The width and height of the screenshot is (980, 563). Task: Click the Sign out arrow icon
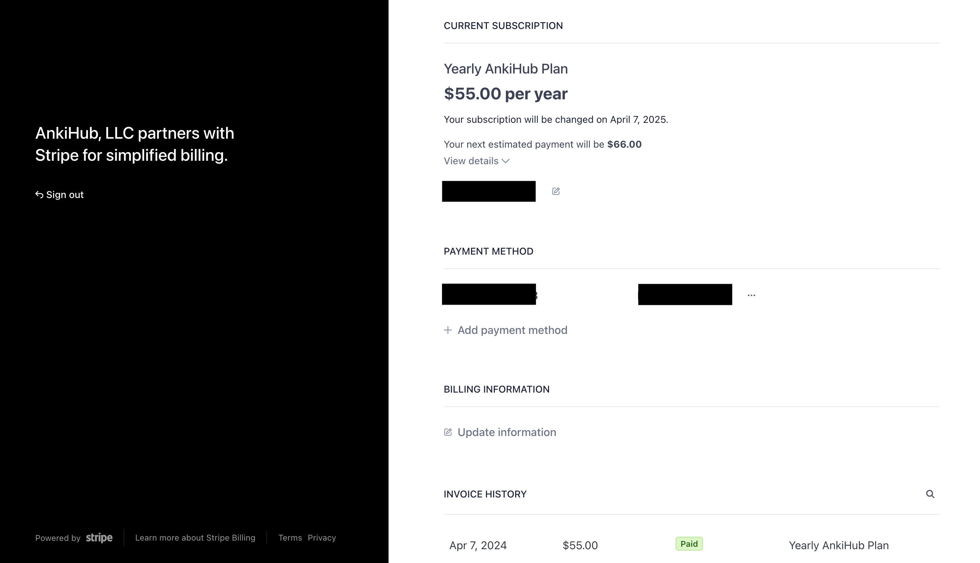(x=39, y=195)
